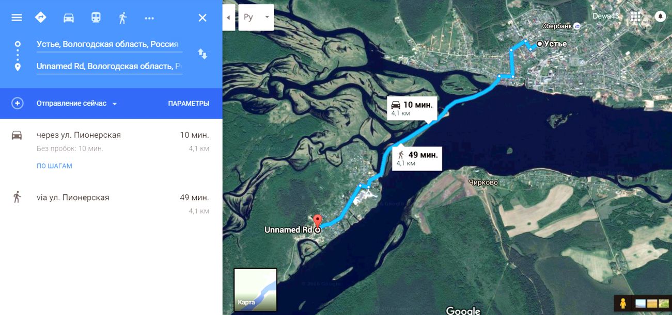672x315 pixels.
Task: Expand 'Отправление сейчас' departure time dropdown
Action: (77, 103)
